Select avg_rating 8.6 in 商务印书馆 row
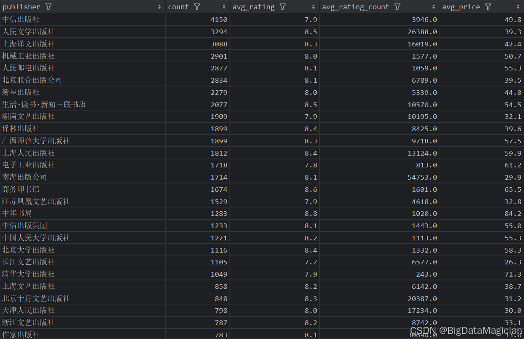The width and height of the screenshot is (524, 339). click(311, 190)
